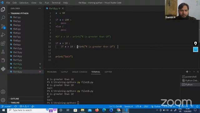This screenshot has width=200, height=113.
Task: Maximize the panel with the up chevron
Action: 194,72
